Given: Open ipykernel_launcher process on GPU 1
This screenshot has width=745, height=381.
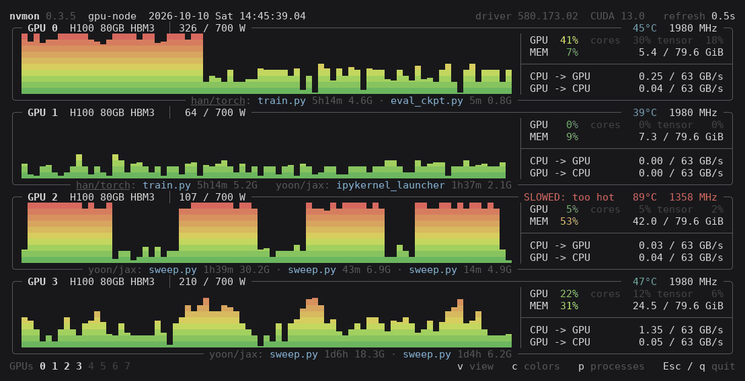Looking at the screenshot, I should coord(424,185).
